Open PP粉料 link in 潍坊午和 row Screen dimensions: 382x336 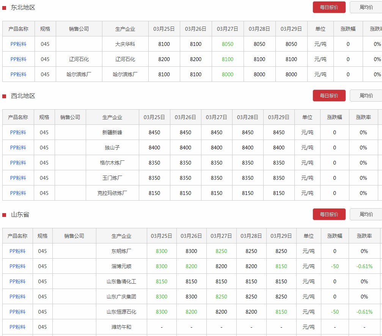pos(17,327)
